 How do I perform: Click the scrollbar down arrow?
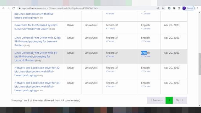(x=200, y=105)
